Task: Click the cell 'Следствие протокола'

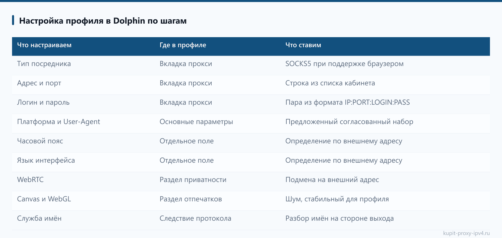Action: (195, 218)
